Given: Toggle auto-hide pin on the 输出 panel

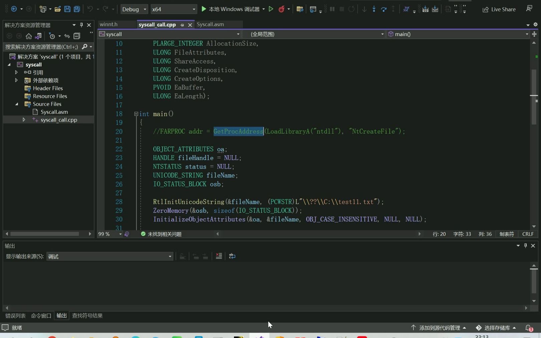Looking at the screenshot, I should click(x=525, y=245).
